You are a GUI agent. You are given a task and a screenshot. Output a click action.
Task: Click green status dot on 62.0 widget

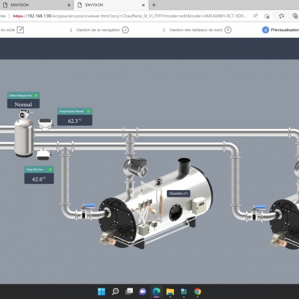pos(50,169)
